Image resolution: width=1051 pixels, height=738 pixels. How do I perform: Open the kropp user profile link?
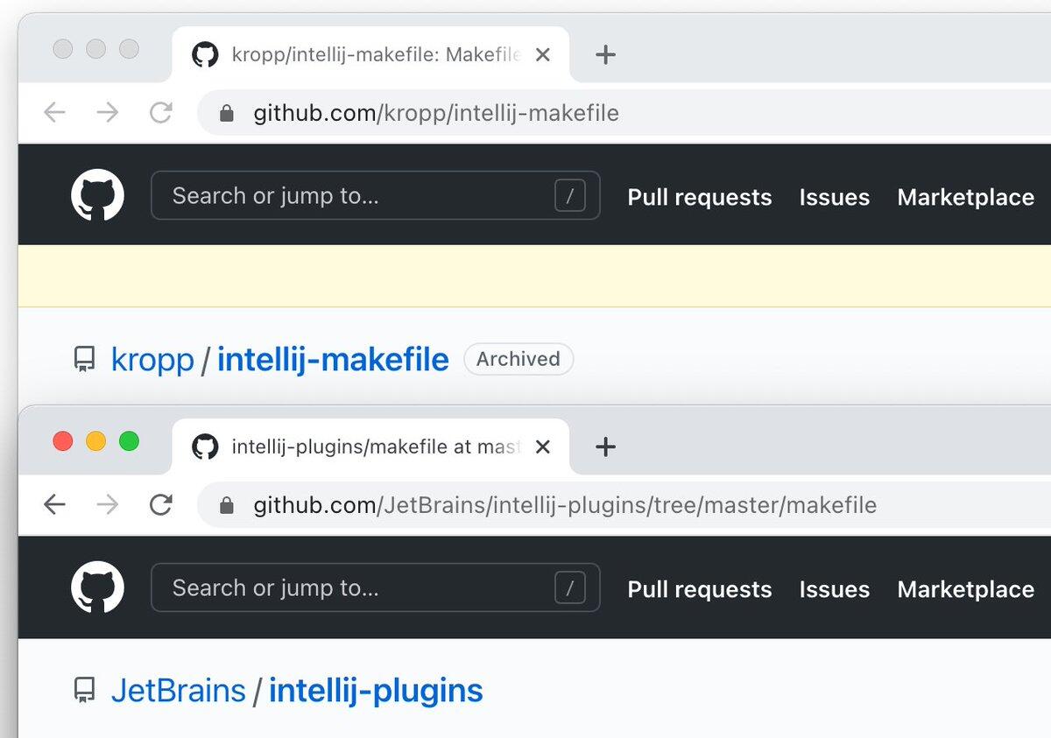pyautogui.click(x=152, y=359)
